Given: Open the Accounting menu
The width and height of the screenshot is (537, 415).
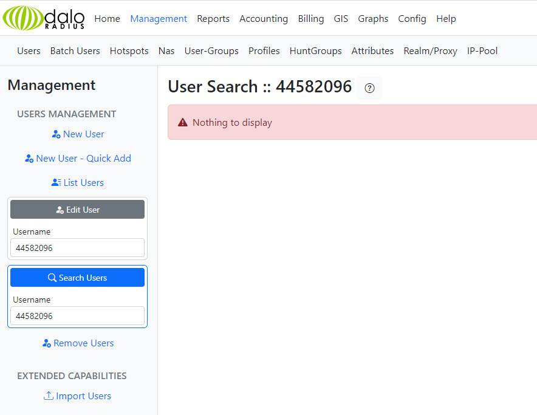Looking at the screenshot, I should (x=264, y=18).
